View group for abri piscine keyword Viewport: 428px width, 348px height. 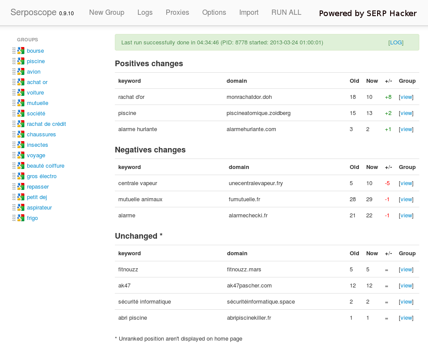coord(406,318)
